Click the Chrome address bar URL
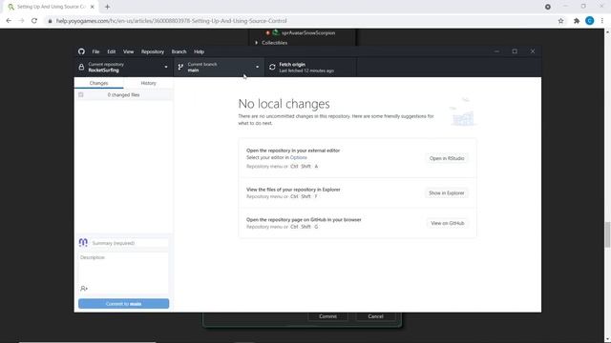611x343 pixels. [172, 21]
